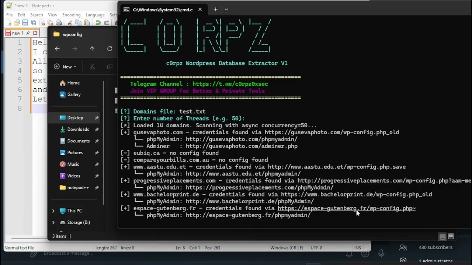Image resolution: width=472 pixels, height=265 pixels.
Task: Click the Ln: 8 status bar field
Action: click(180, 248)
